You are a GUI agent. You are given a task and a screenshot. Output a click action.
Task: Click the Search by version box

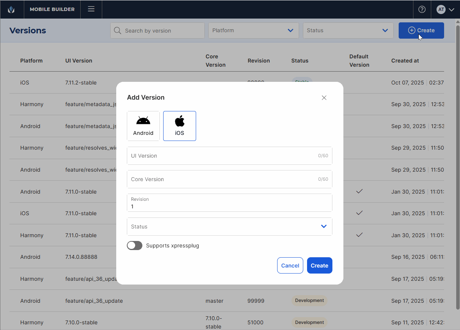point(163,31)
